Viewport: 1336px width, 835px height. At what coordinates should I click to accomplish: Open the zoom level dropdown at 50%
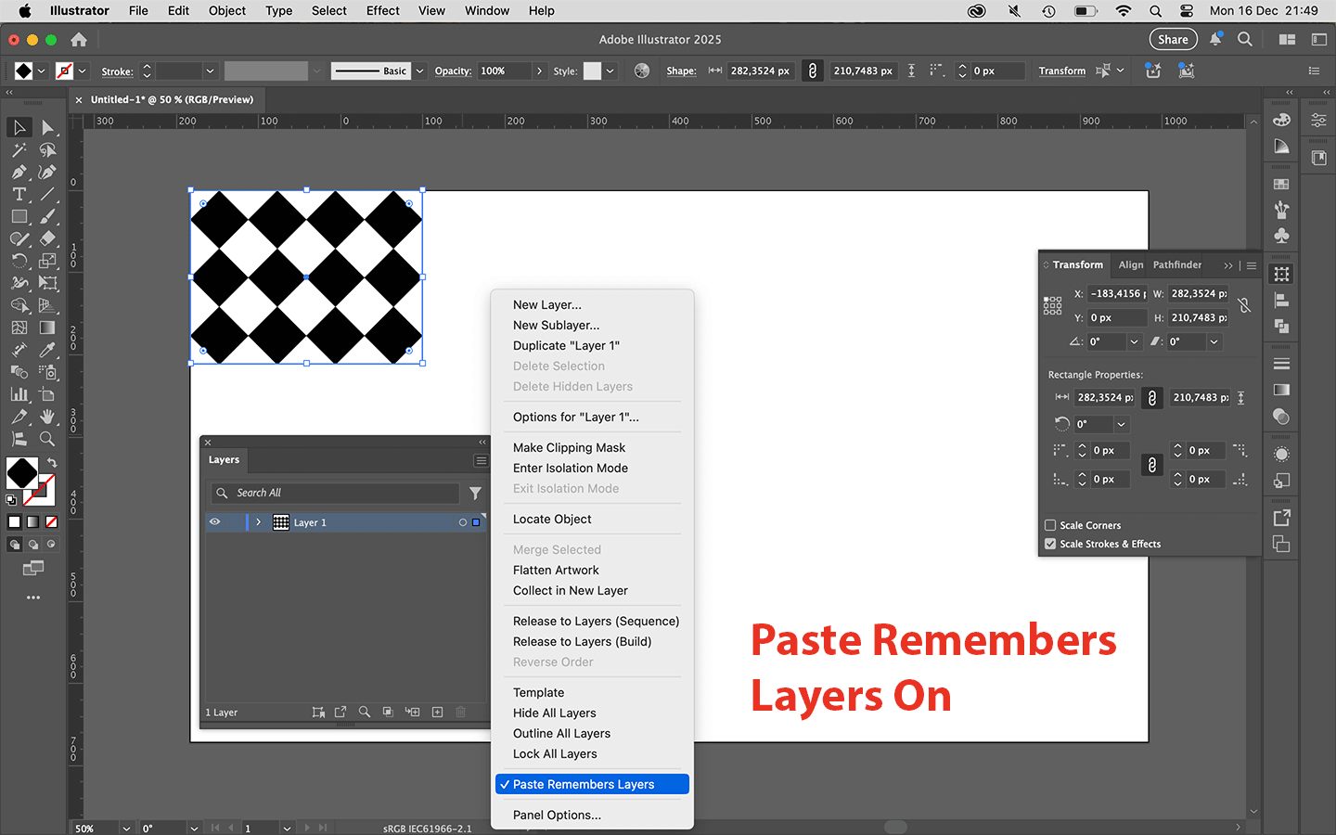pyautogui.click(x=126, y=829)
